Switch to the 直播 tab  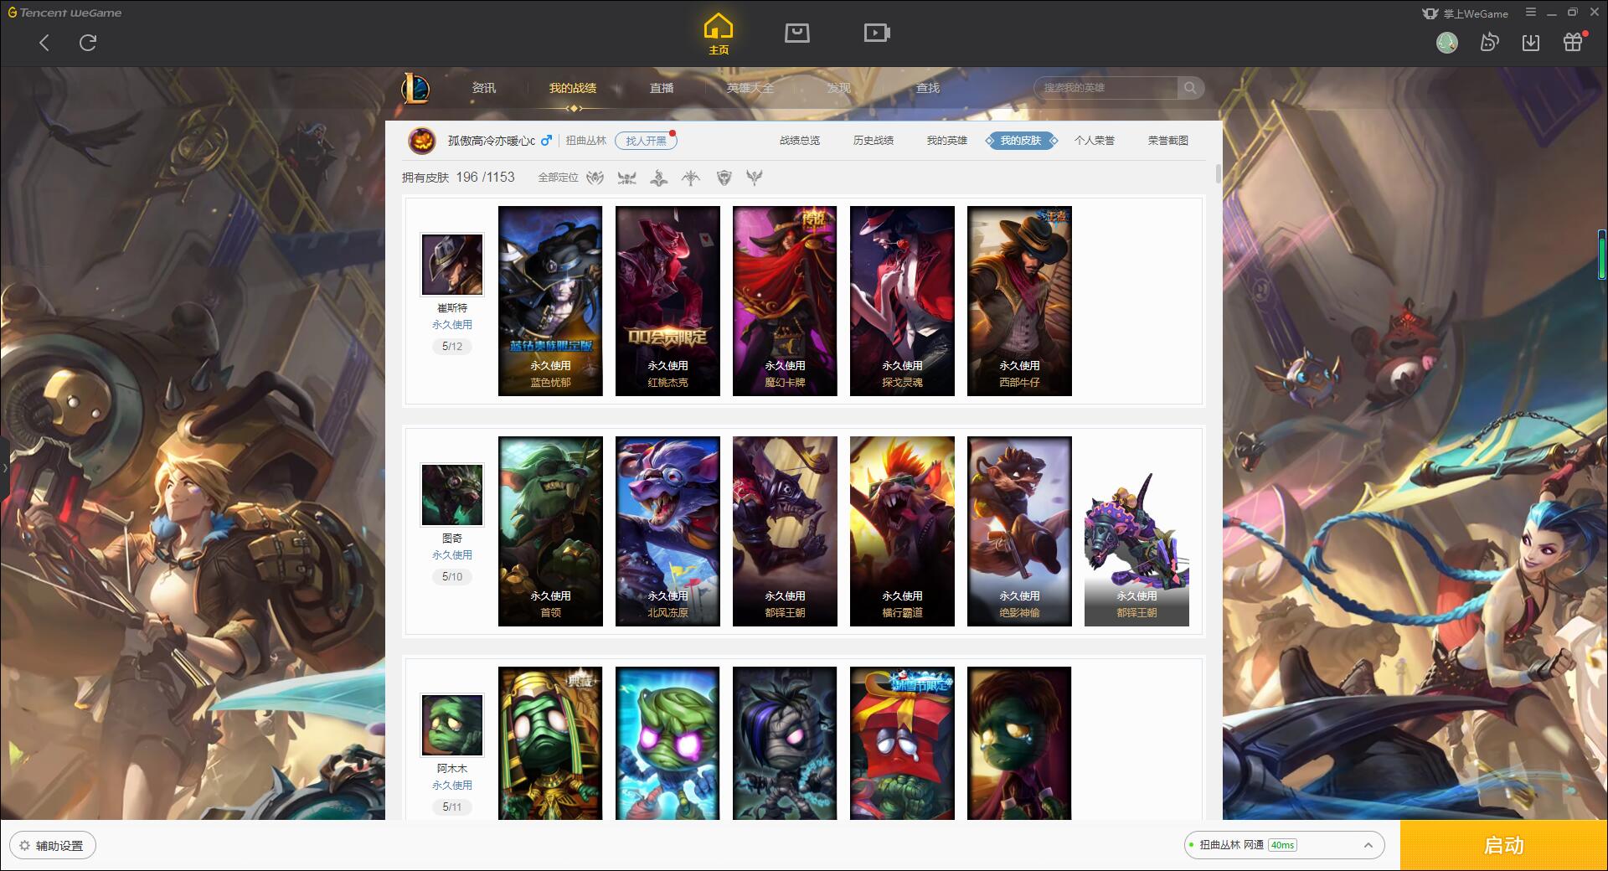[661, 88]
